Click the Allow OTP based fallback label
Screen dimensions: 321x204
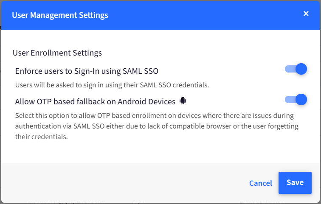pos(95,101)
